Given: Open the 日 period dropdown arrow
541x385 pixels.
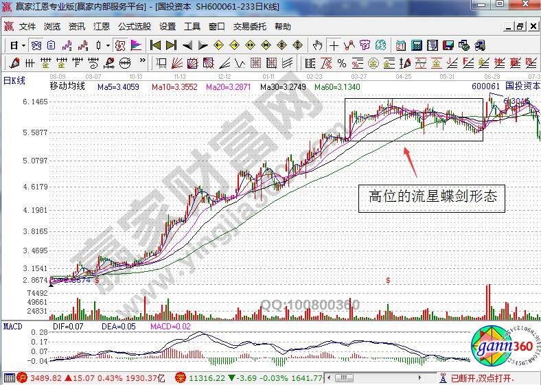Looking at the screenshot, I should [x=23, y=45].
